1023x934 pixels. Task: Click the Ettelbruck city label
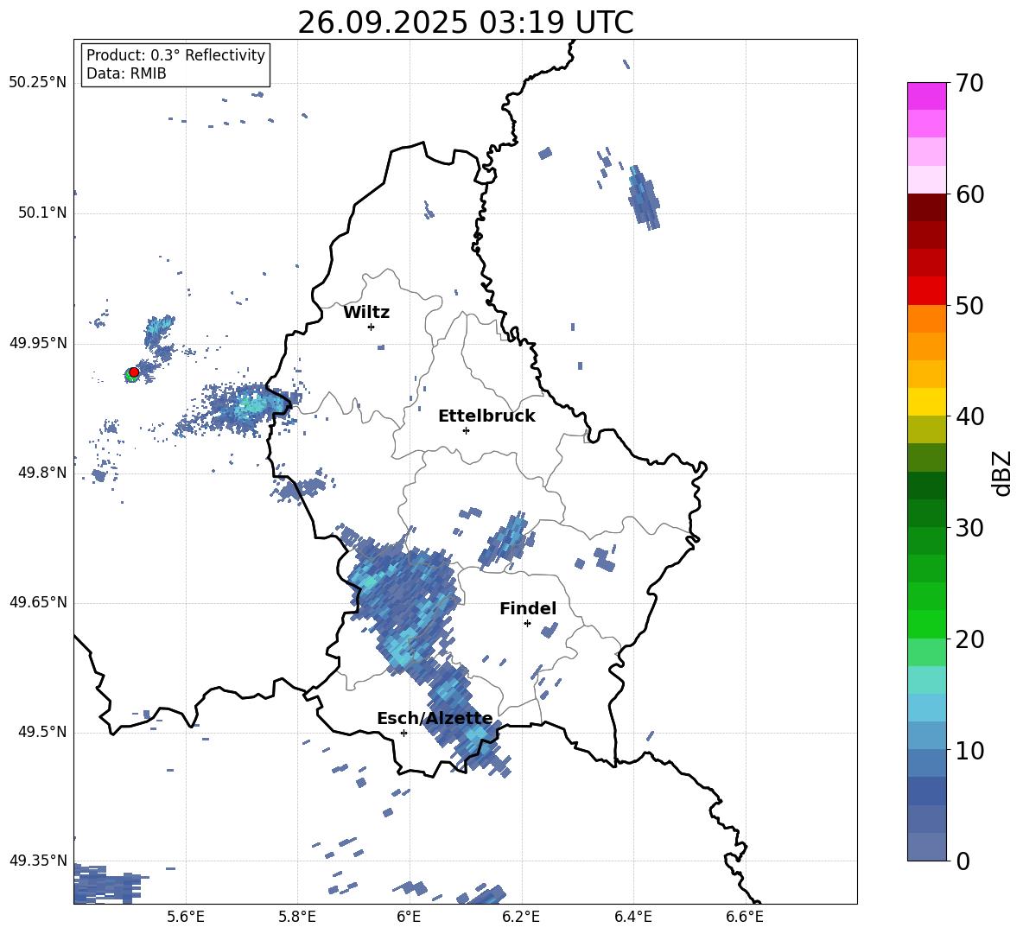click(x=486, y=416)
